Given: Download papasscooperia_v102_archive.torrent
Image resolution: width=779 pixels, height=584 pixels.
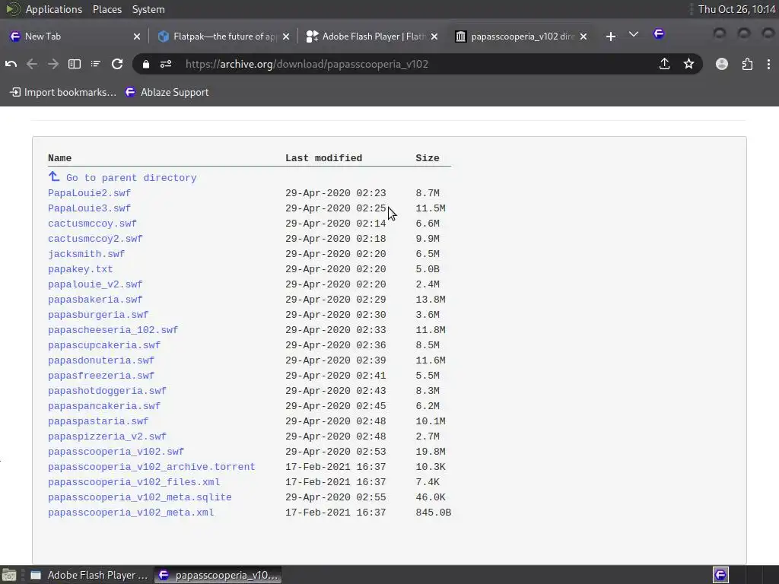Looking at the screenshot, I should (x=151, y=467).
